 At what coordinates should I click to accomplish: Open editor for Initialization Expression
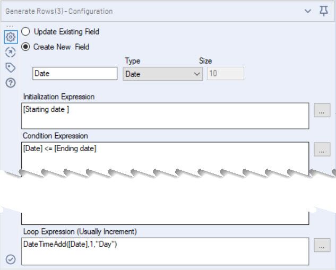322,111
